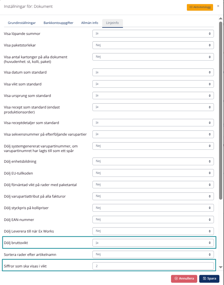This screenshot has width=224, height=285.
Task: Switch to the Grundinställningar tab
Action: pyautogui.click(x=22, y=23)
